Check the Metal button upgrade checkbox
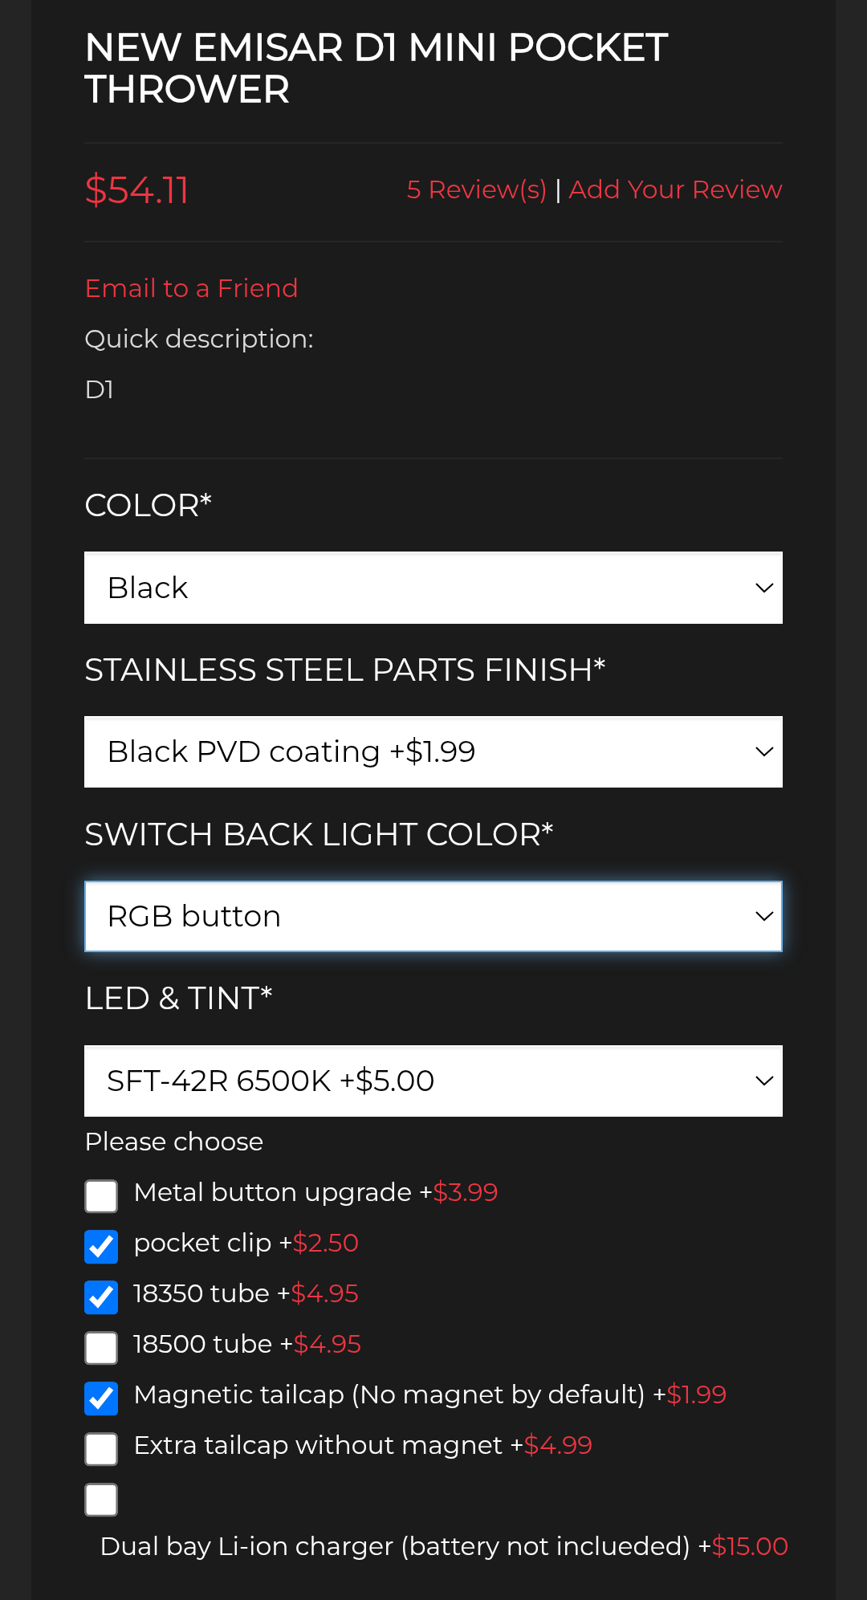This screenshot has height=1600, width=867. click(x=102, y=1195)
